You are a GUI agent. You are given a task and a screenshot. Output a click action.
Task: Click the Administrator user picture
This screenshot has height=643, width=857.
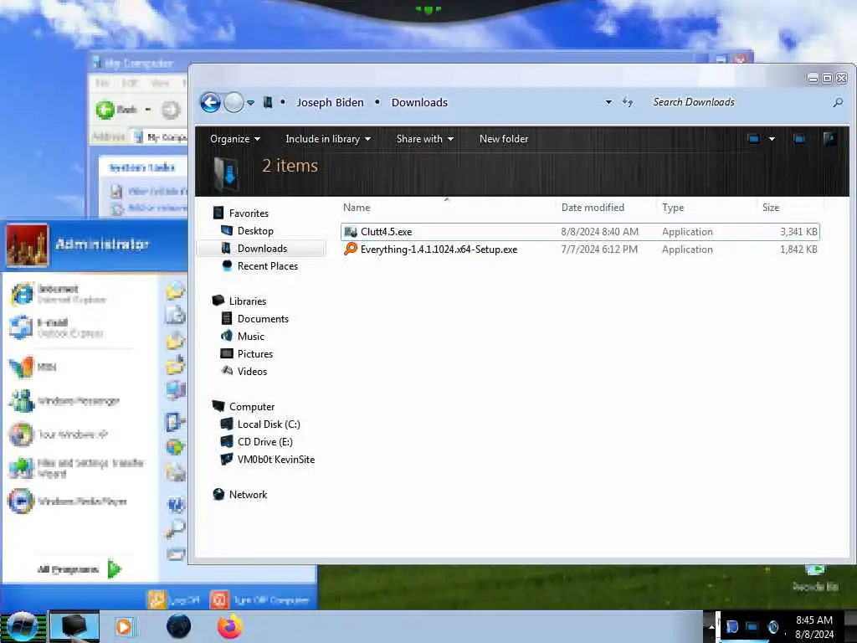coord(28,245)
